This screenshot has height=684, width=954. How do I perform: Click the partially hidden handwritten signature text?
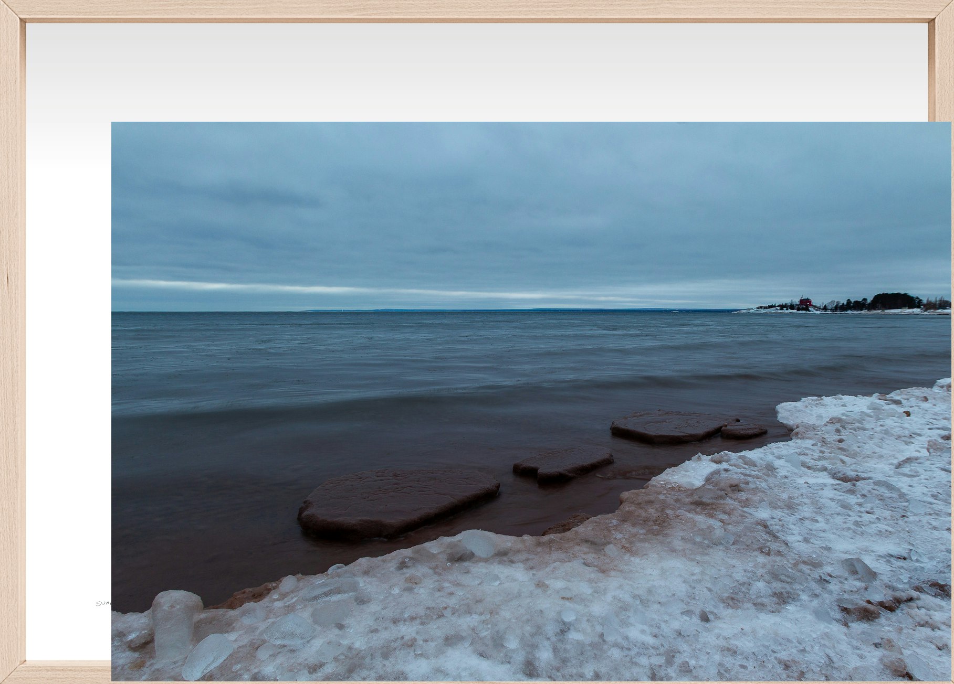coord(103,604)
